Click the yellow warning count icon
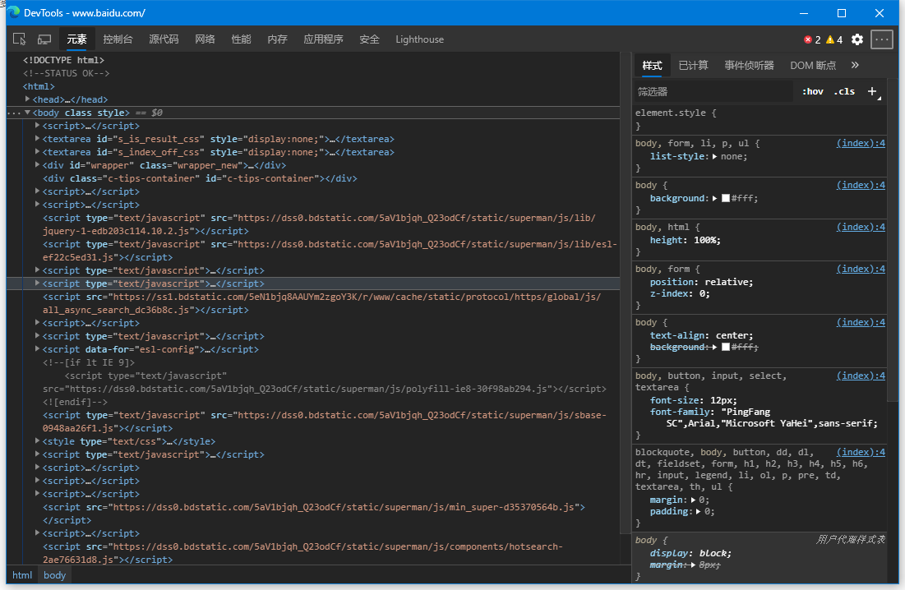Screen dimensions: 905x590 click(x=830, y=39)
